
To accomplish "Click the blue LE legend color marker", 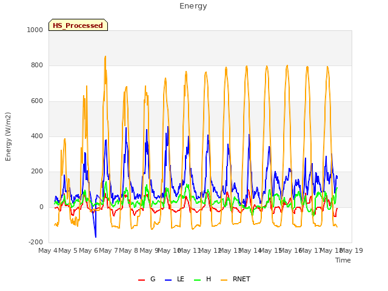I will click(168, 280).
